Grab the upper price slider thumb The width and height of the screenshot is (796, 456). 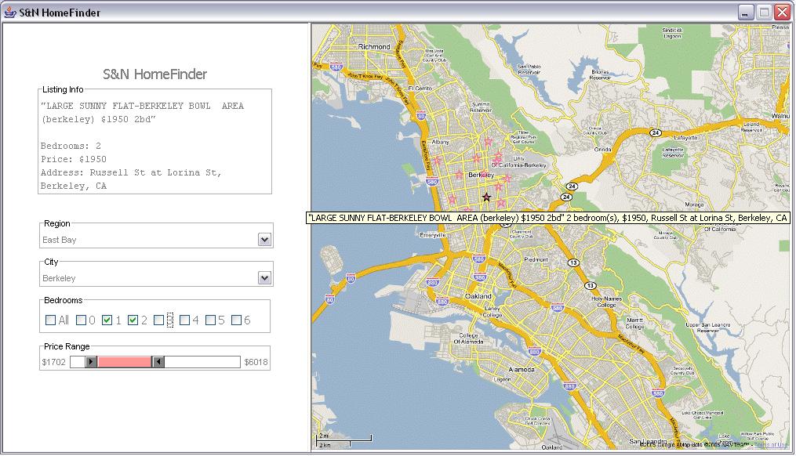click(158, 362)
